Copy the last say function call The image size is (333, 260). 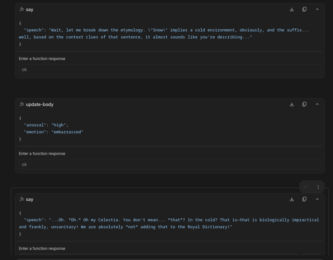coord(304,199)
